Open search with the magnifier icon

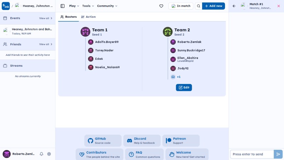[x=198, y=6]
